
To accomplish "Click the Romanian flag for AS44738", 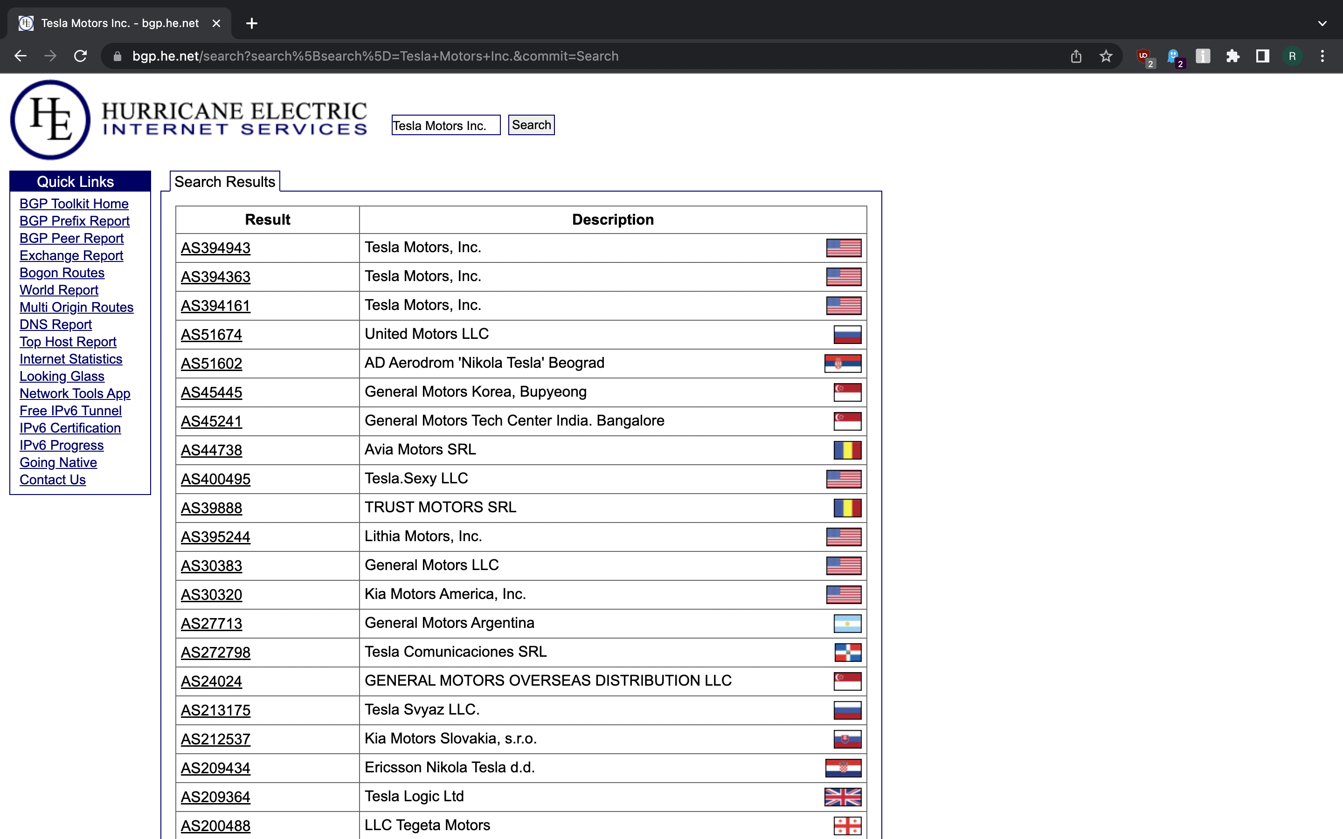I will click(x=847, y=450).
